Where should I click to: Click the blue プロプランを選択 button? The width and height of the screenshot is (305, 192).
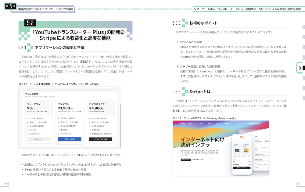tap(70, 139)
